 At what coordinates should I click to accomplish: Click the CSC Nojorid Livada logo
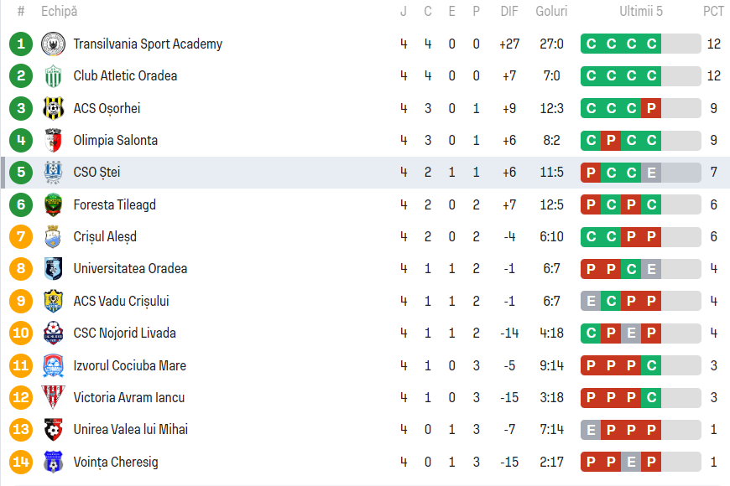tap(54, 333)
